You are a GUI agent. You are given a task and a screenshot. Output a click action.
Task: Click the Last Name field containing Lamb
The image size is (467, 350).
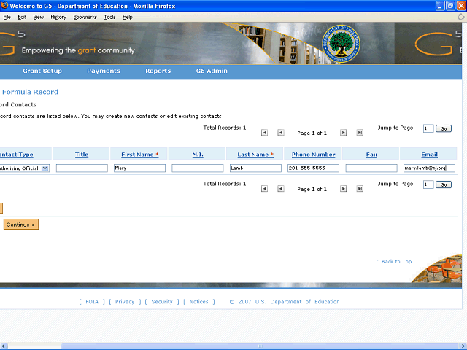[255, 168]
